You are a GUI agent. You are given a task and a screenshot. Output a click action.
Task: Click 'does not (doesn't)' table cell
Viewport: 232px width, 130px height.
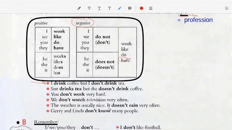point(105,65)
